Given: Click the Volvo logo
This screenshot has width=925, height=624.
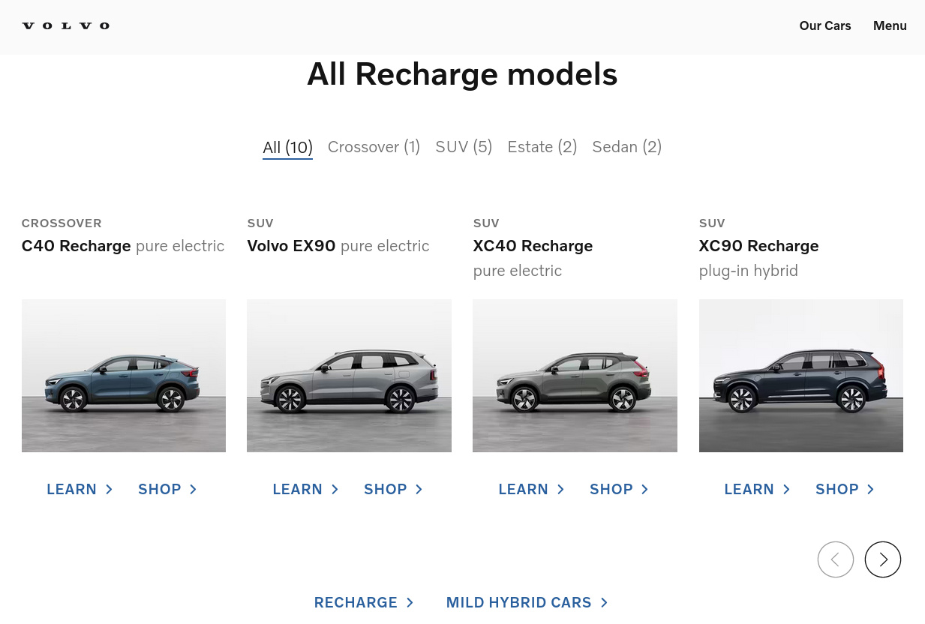Looking at the screenshot, I should [x=66, y=25].
